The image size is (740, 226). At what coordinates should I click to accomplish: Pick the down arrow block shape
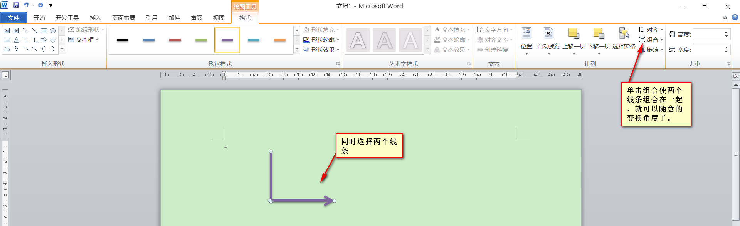(53, 40)
